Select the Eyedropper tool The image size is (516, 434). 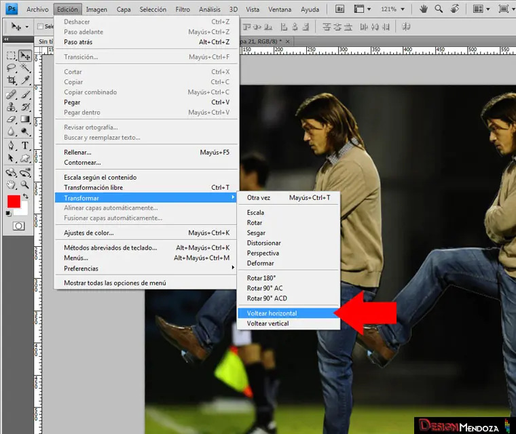pyautogui.click(x=25, y=80)
